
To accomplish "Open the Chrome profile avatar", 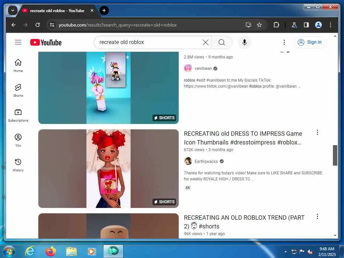I will 318,25.
